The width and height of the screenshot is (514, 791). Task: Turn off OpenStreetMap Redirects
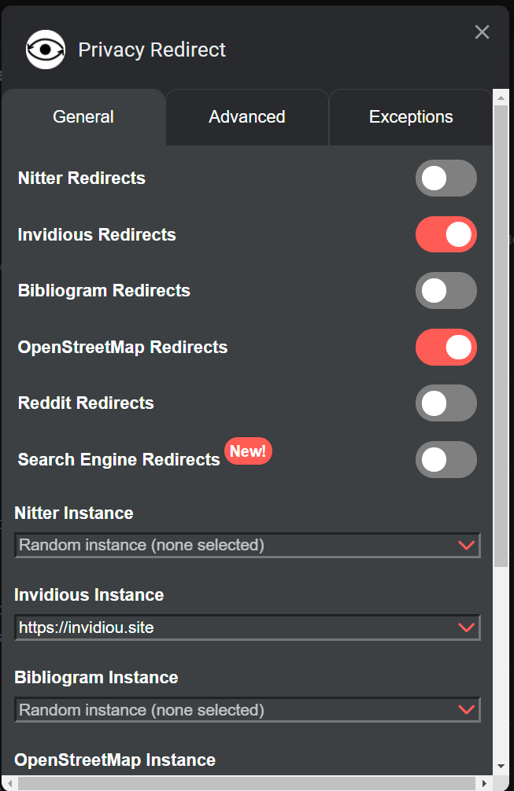pos(446,347)
